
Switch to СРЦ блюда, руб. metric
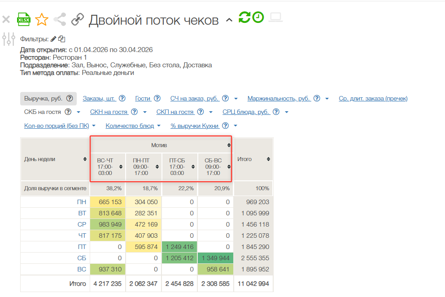(x=246, y=112)
